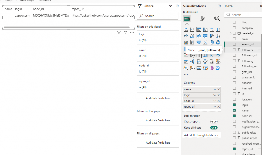Screen dimensions: 262x155
Task: Select the Slicer visual
Action: (192, 55)
